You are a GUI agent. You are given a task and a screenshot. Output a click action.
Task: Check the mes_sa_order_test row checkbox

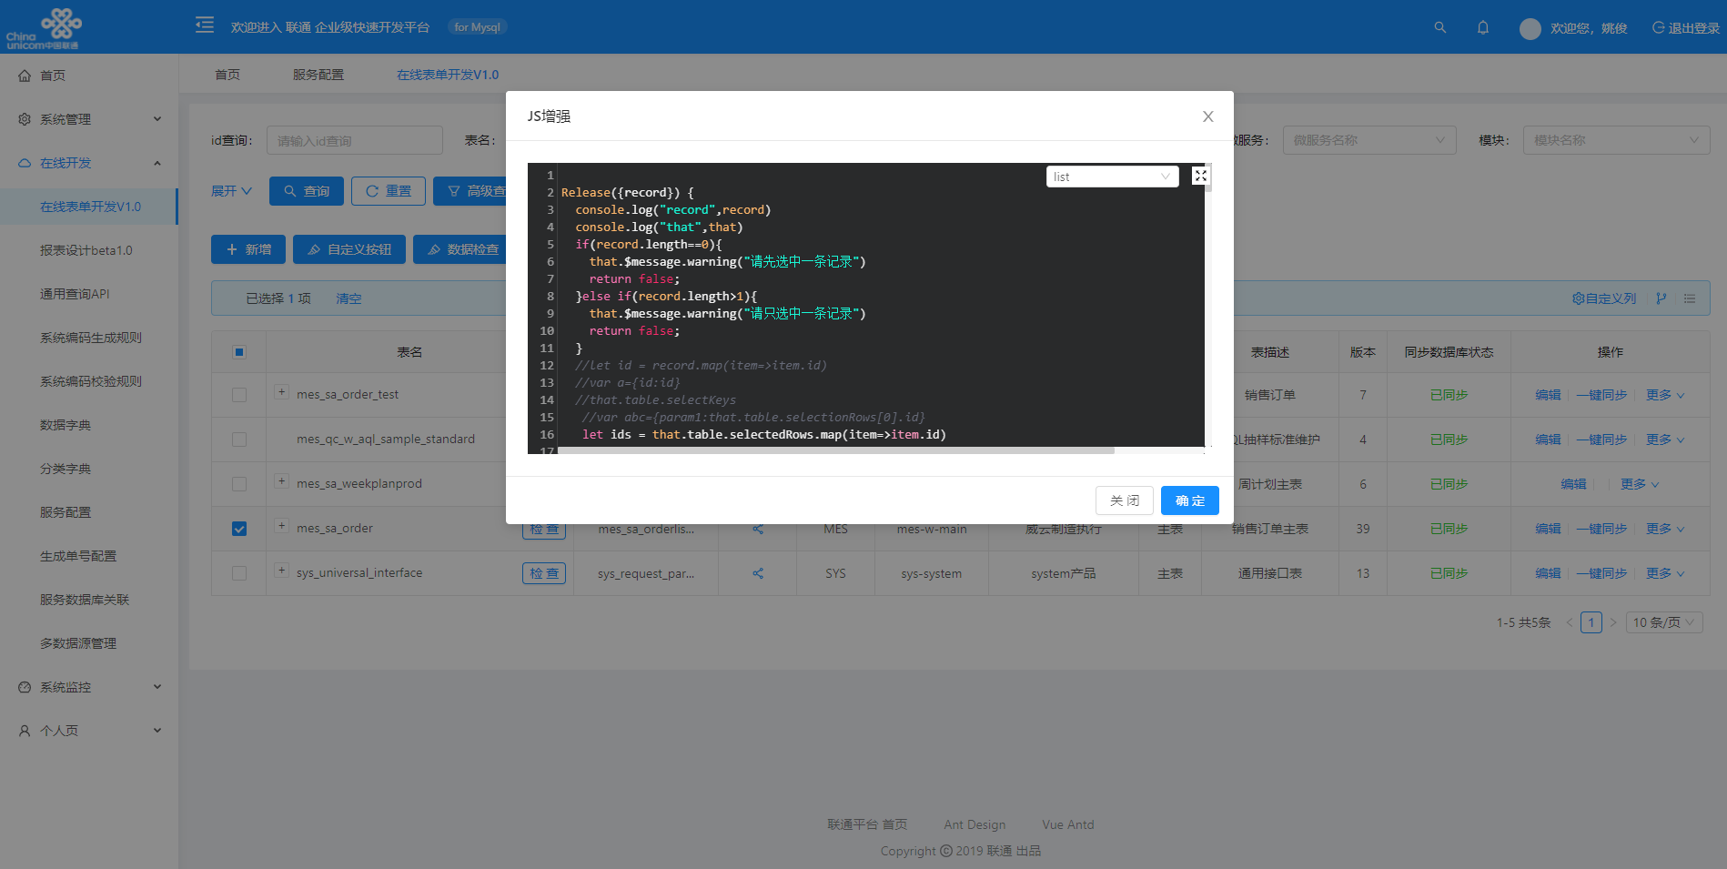239,395
